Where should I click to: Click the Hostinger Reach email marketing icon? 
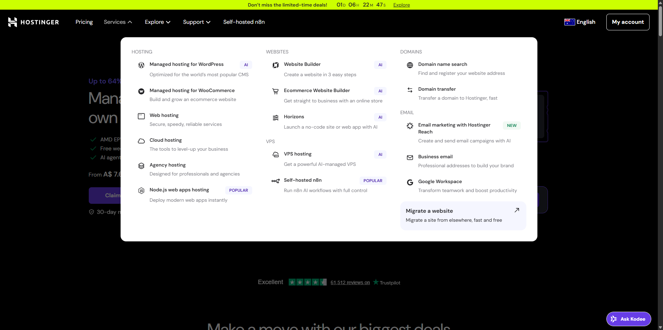click(410, 126)
